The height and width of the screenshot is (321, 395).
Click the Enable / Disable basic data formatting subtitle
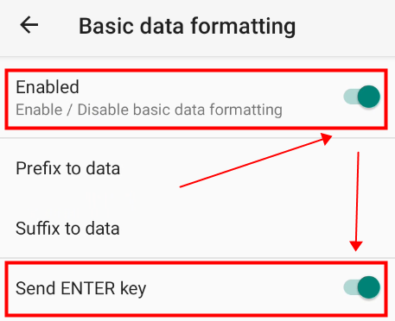(149, 110)
